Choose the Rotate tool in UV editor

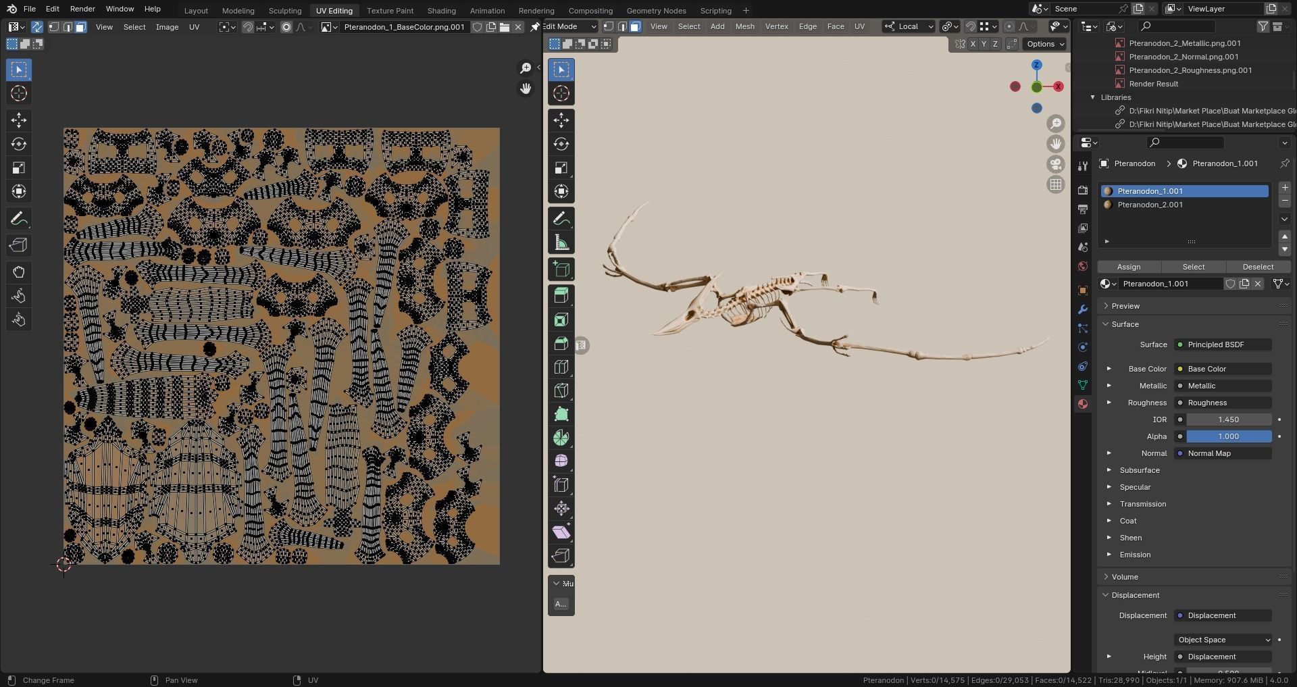(19, 144)
